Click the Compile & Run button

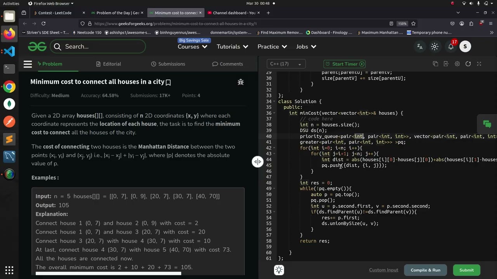426,270
